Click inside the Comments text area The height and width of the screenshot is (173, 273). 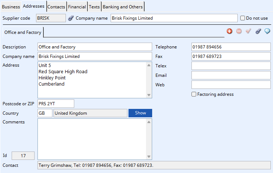(x=92, y=139)
